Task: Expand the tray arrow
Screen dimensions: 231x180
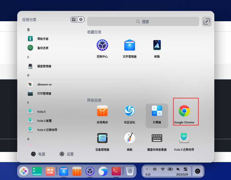Action: coord(147,169)
